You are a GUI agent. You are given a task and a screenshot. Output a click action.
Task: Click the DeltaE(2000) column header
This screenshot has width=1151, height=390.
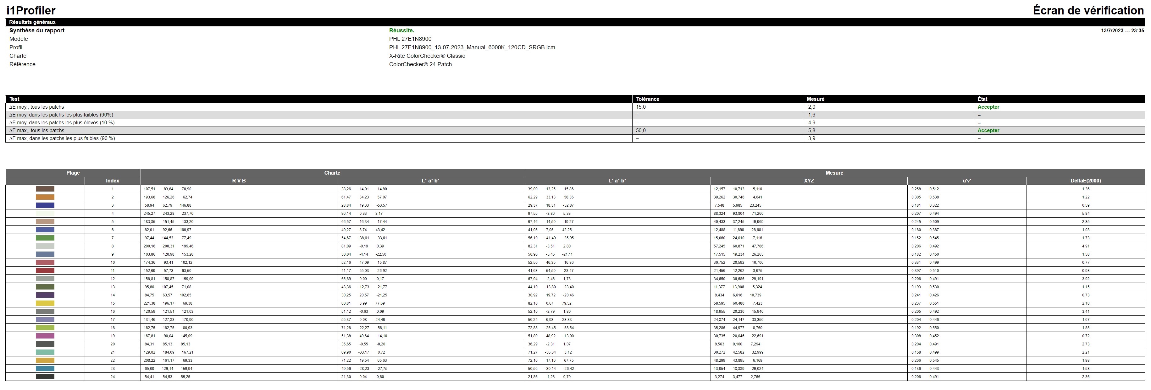1085,181
